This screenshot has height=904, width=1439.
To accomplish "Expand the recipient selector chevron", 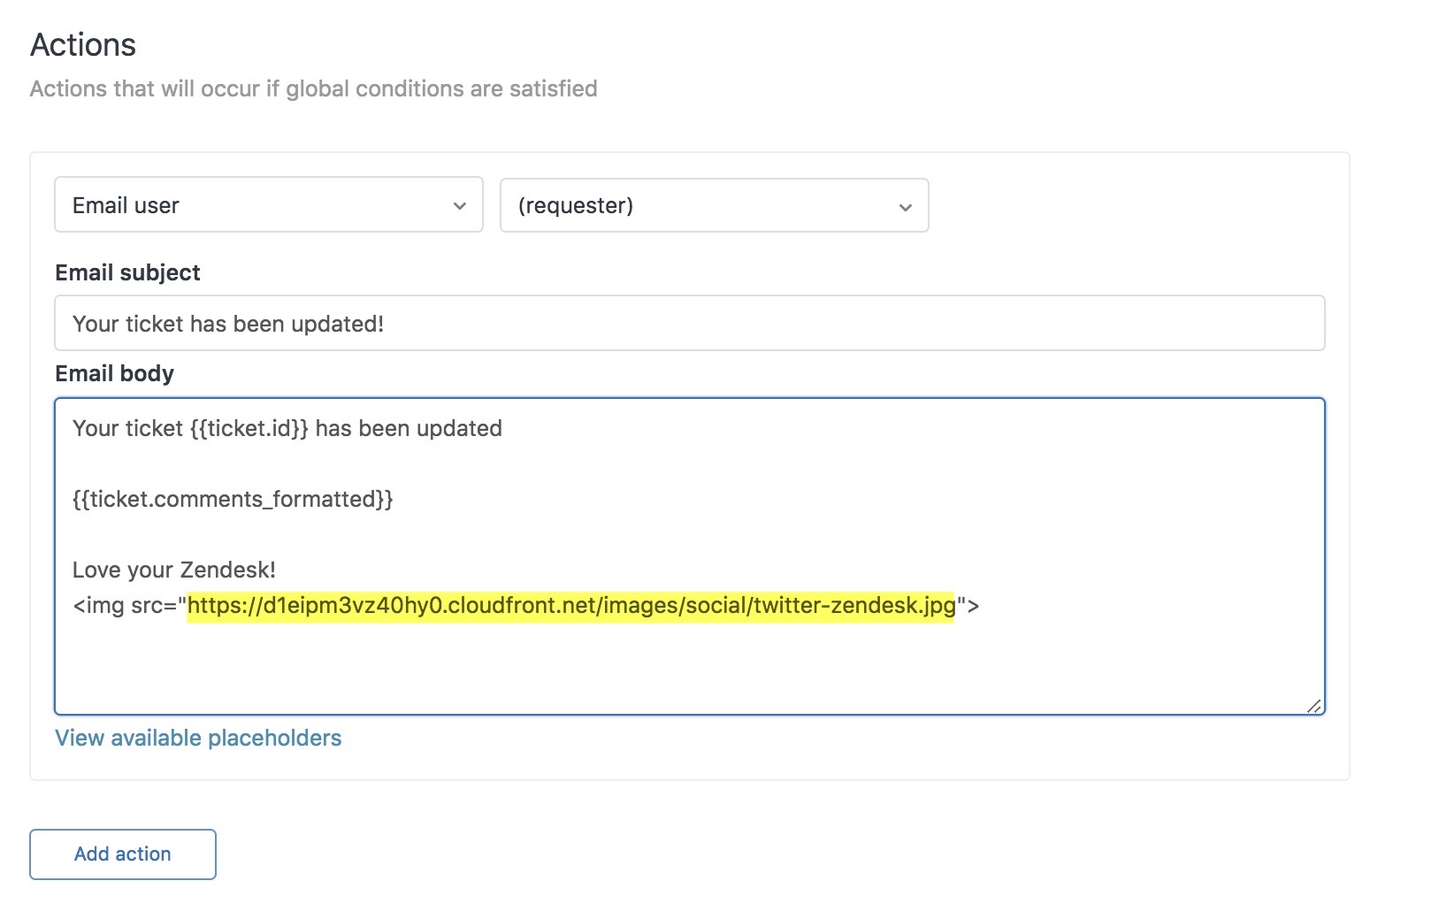I will pyautogui.click(x=904, y=205).
